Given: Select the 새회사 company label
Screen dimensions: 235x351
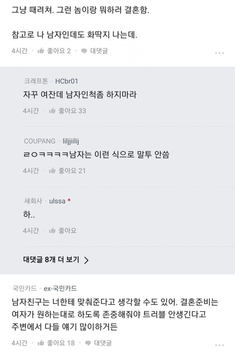Looking at the screenshot, I should 32,201.
